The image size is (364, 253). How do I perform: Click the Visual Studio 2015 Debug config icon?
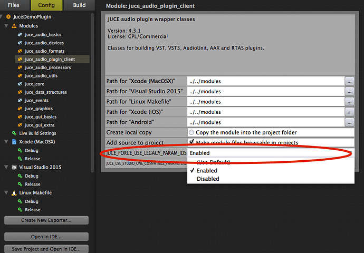(20, 176)
